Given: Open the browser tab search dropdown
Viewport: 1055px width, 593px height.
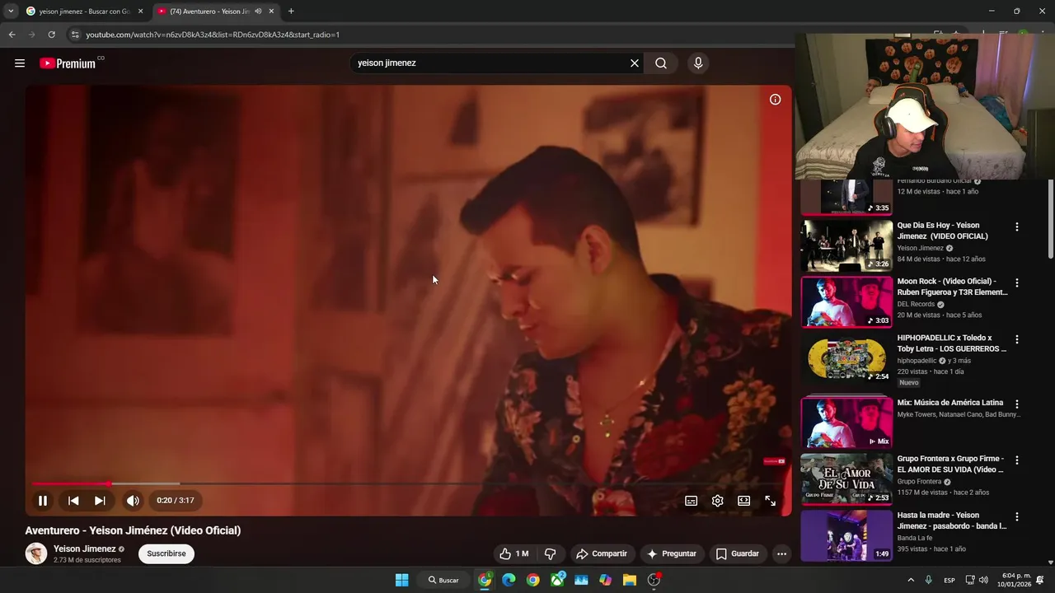Looking at the screenshot, I should [11, 12].
